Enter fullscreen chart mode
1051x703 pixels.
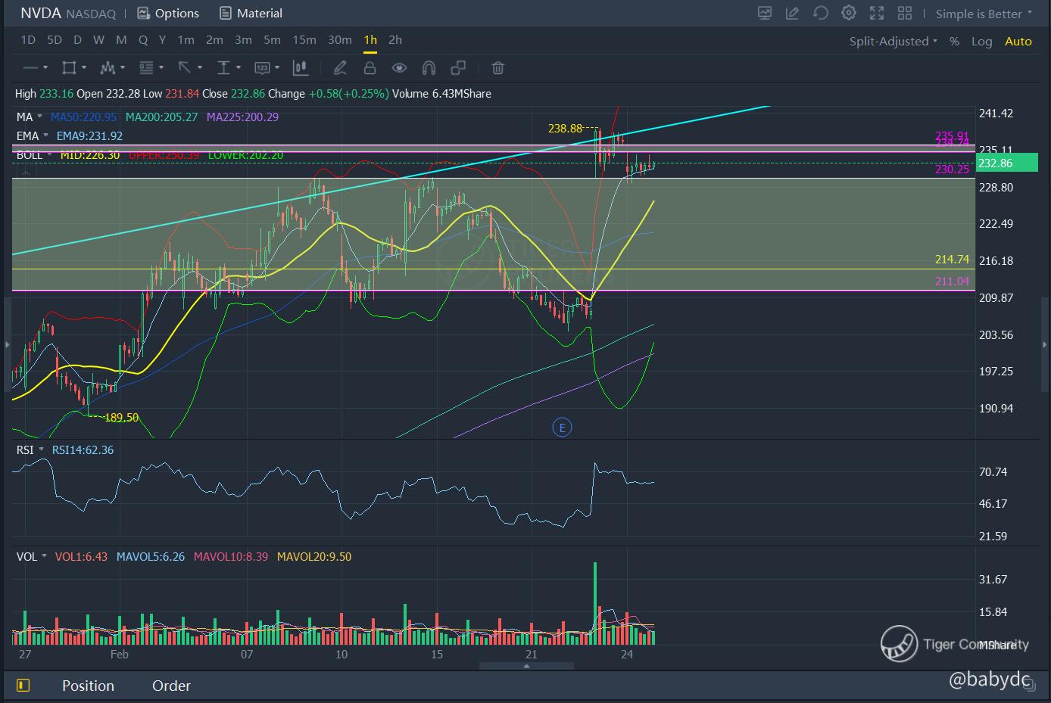877,13
